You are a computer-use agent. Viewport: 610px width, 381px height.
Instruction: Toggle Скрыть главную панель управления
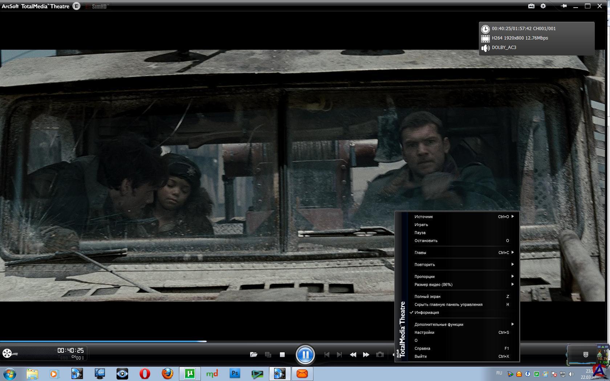[x=448, y=304]
